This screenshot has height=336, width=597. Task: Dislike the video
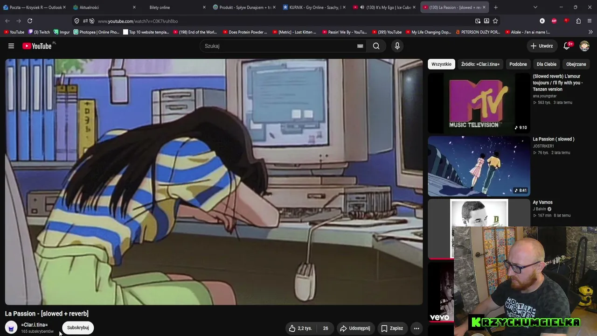pyautogui.click(x=326, y=328)
